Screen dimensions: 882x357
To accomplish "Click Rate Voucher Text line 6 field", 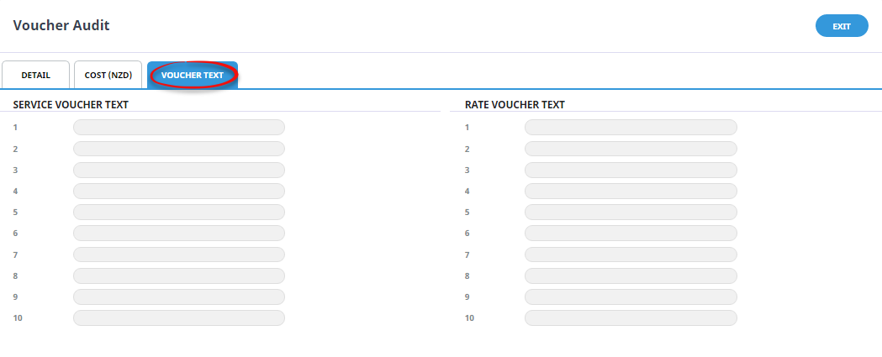I will (631, 234).
